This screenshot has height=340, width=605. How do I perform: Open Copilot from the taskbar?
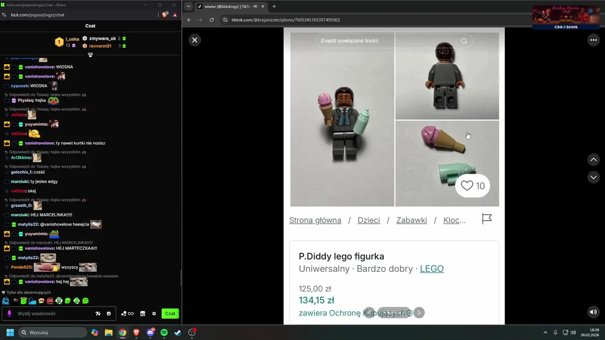click(95, 332)
